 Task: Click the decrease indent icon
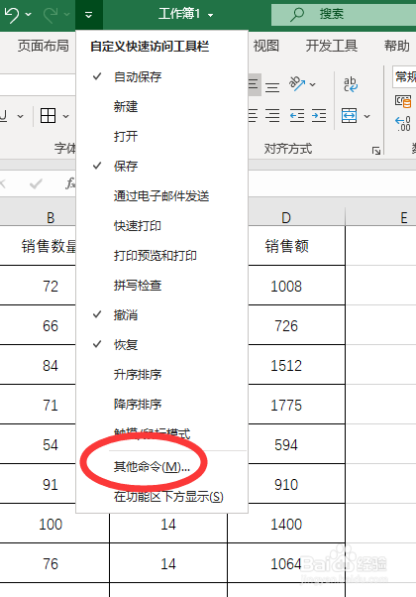coord(296,115)
